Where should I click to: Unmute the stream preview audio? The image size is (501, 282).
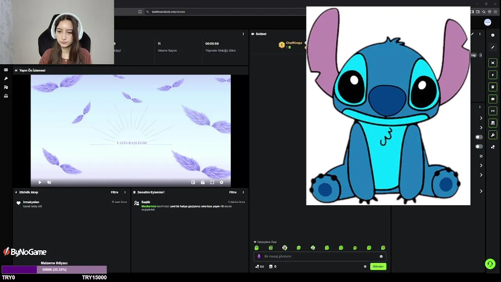(49, 182)
